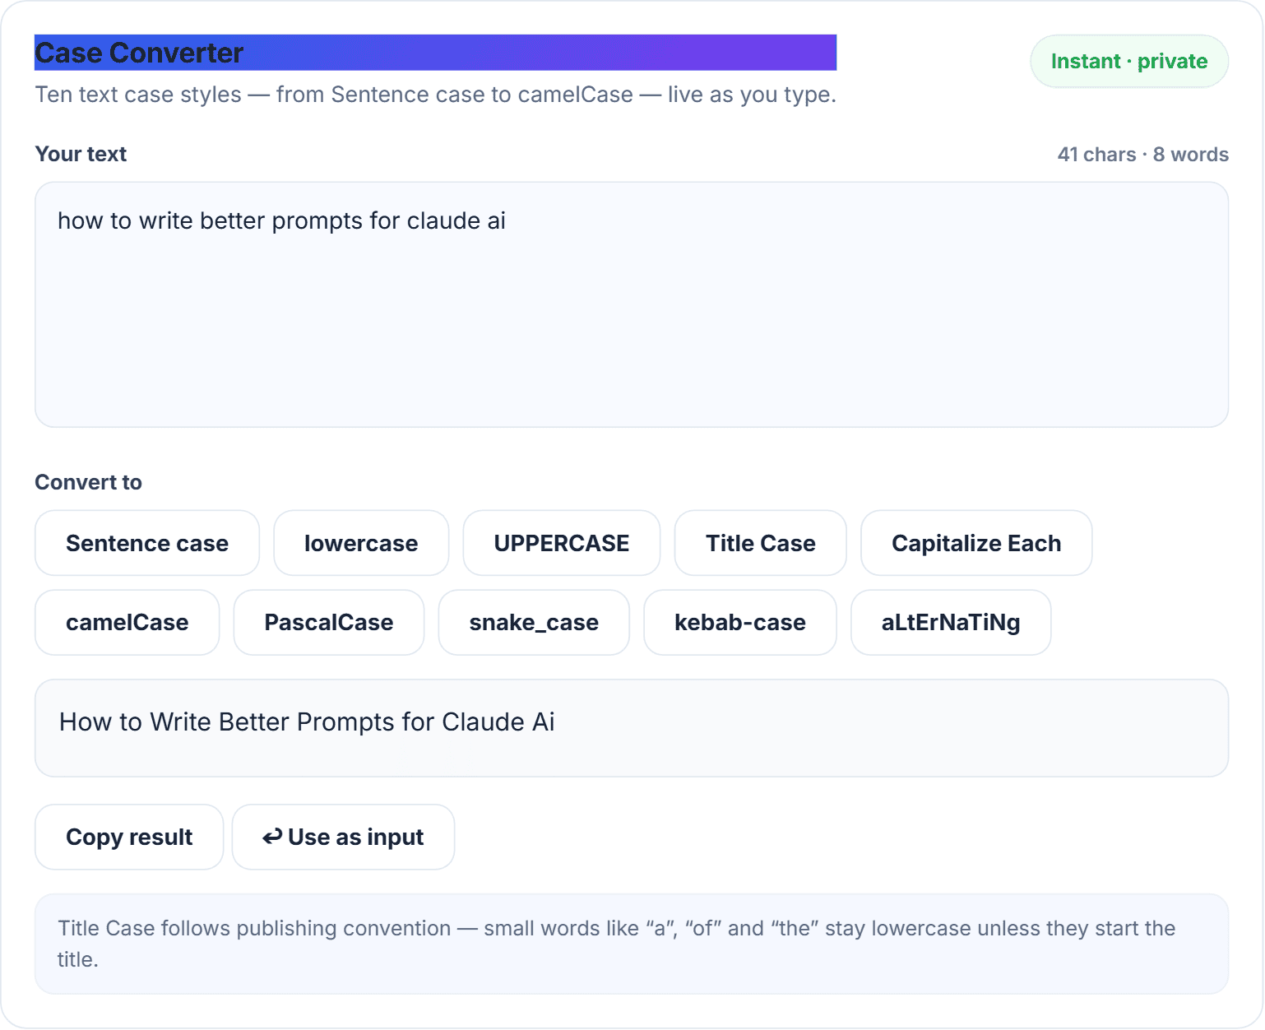This screenshot has height=1030, width=1265.
Task: Click the 41 chars · 8 words counter
Action: 1142,155
